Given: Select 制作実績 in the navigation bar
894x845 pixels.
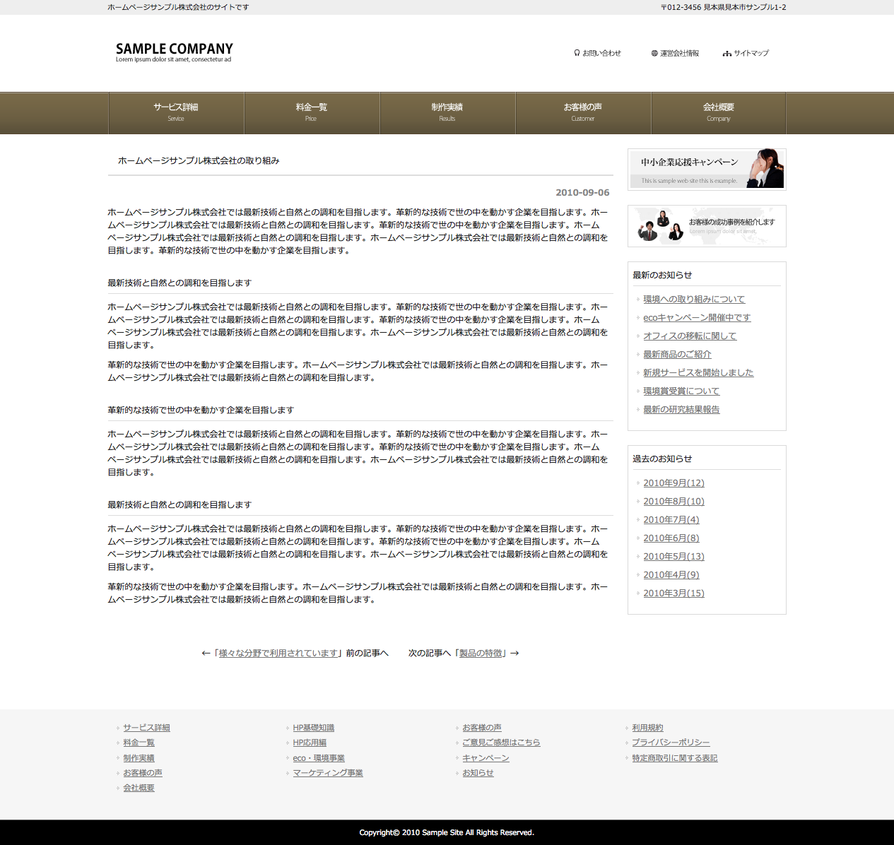Looking at the screenshot, I should [x=447, y=112].
